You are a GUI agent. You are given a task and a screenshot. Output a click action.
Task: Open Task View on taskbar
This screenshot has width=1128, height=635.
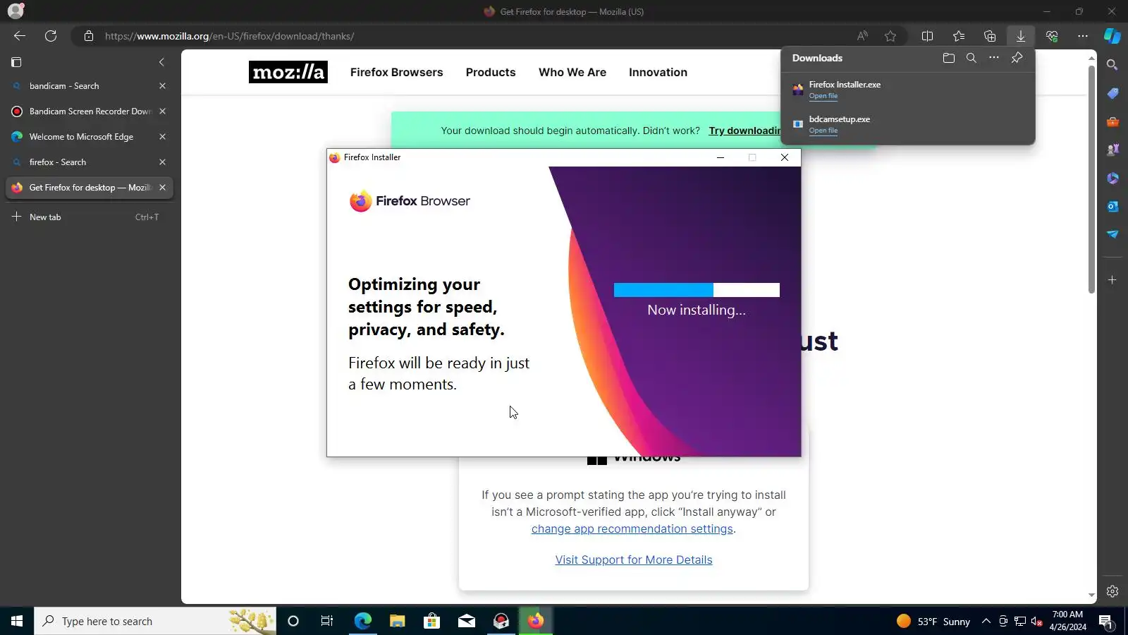click(327, 621)
